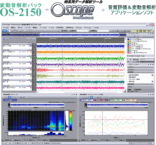Click the first icon in データマネージャー toolbar
This screenshot has height=145, width=156.
point(129,36)
